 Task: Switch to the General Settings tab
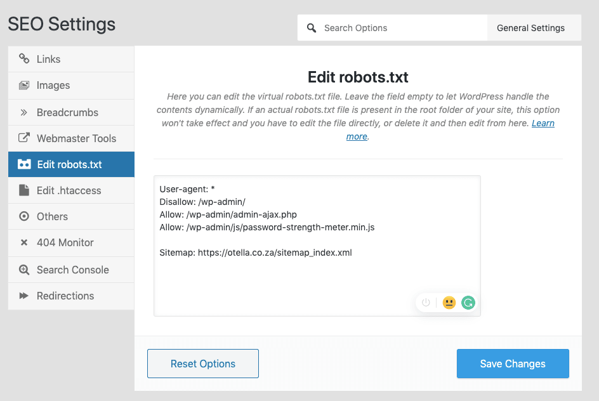click(531, 27)
